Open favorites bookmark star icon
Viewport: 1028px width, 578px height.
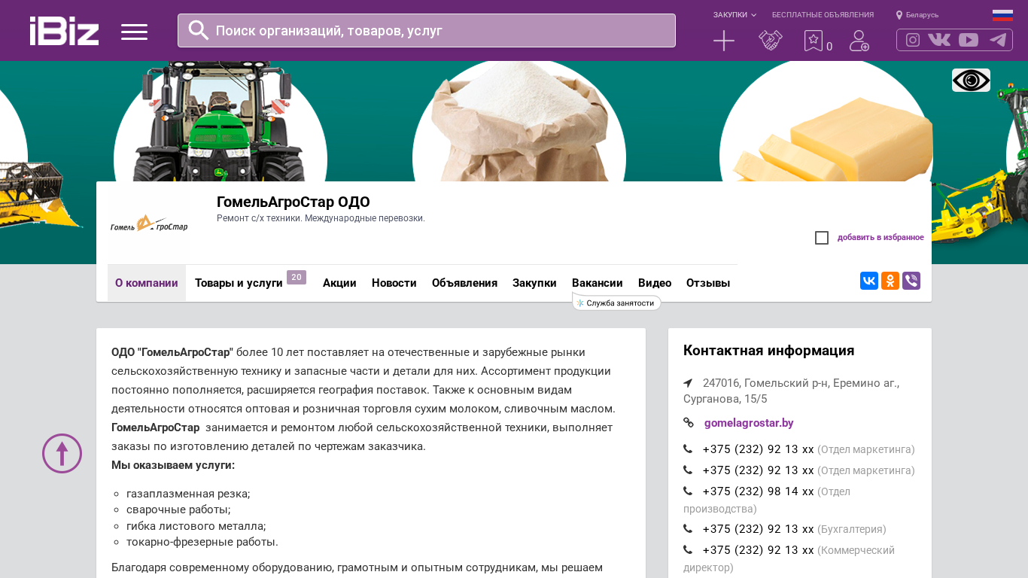pos(814,41)
